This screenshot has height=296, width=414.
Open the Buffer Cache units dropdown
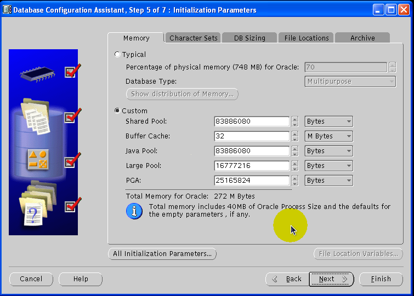[x=328, y=136]
